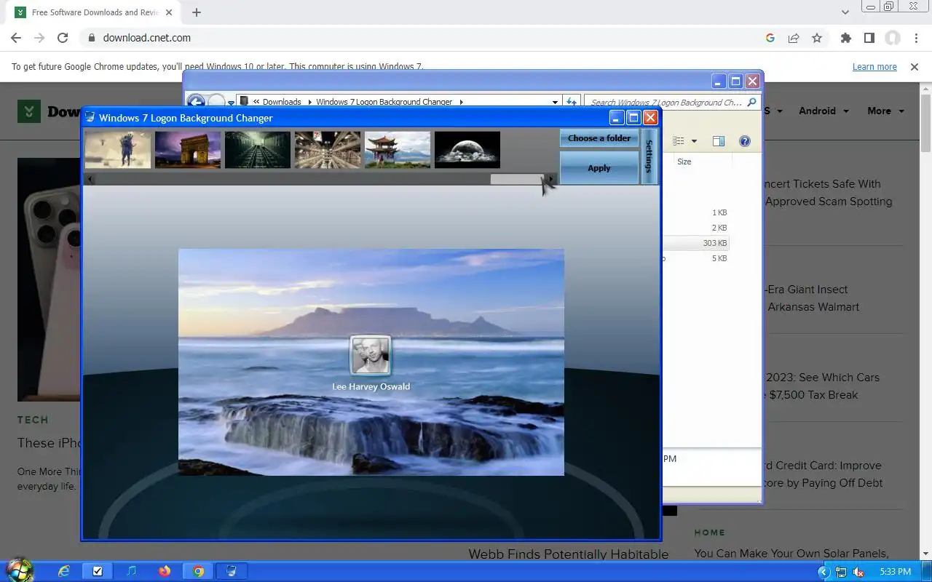
Task: Open the checkmark app in taskbar
Action: tap(98, 571)
